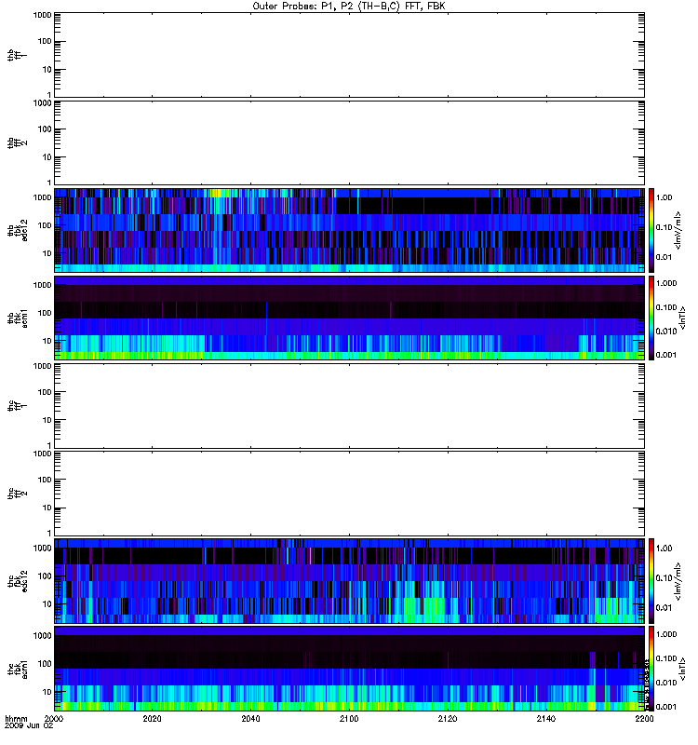
Task: Click the 'thb fbk scm1' panel axis label
Action: click(x=18, y=318)
